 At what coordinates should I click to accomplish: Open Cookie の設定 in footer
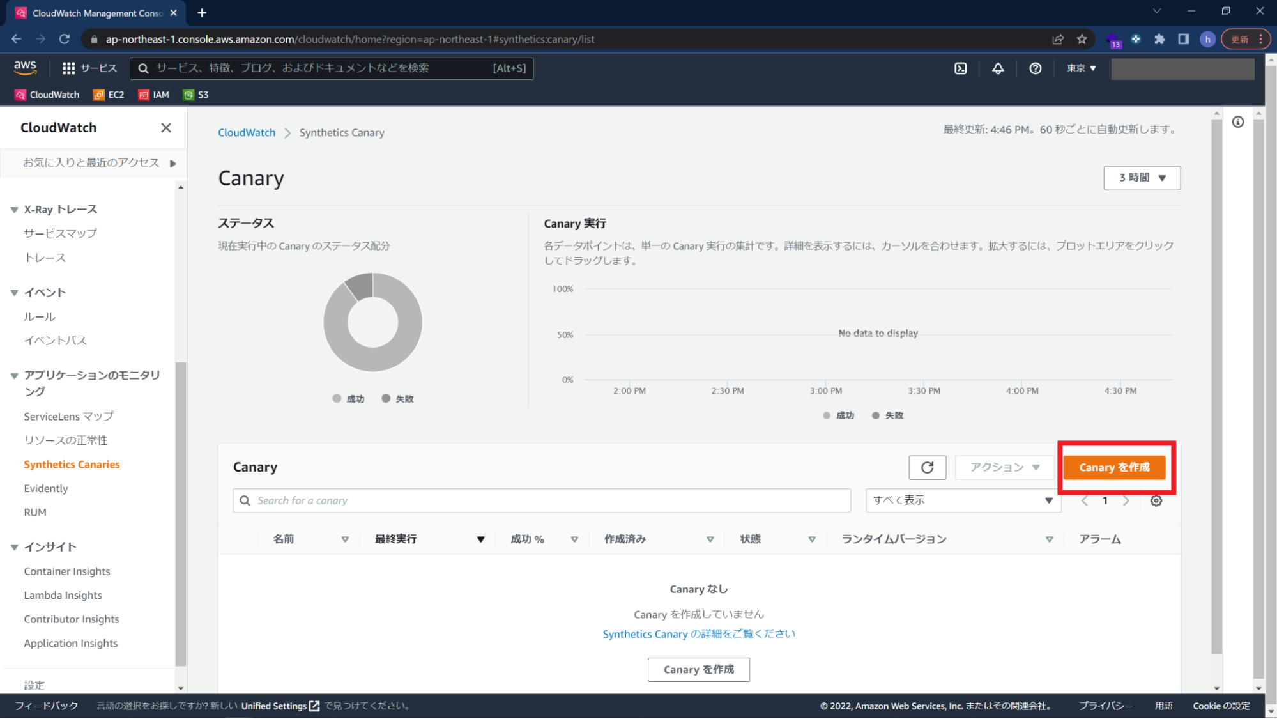tap(1221, 706)
